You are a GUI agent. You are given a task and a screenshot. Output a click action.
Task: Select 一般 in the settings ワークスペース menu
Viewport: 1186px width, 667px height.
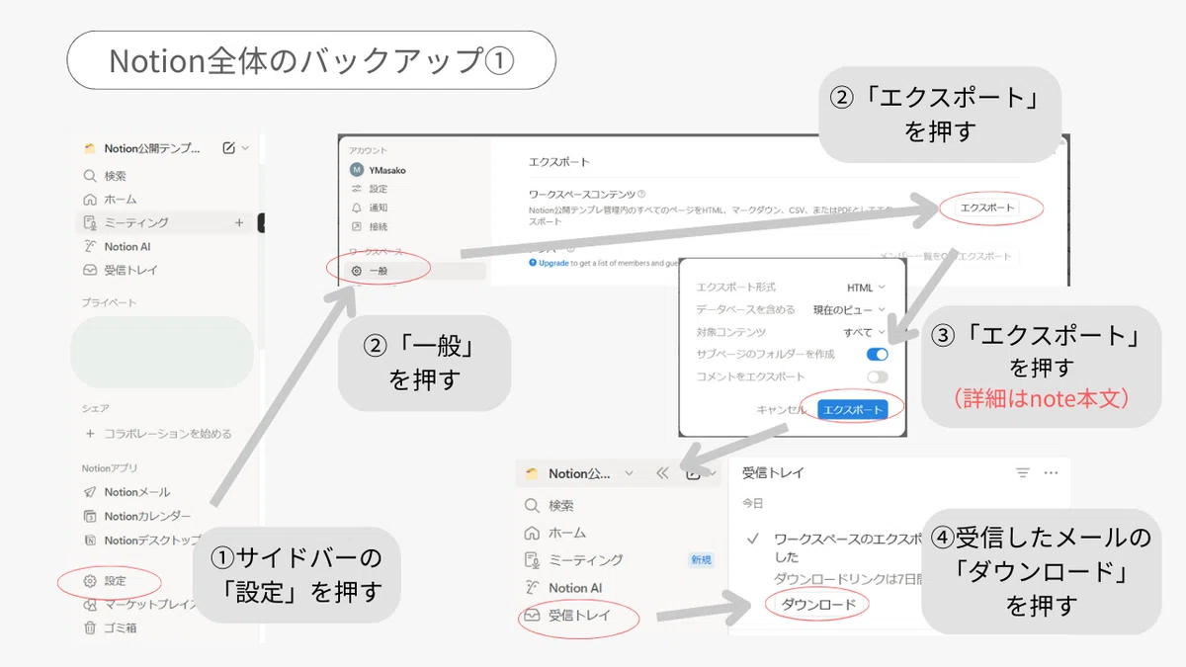click(415, 270)
